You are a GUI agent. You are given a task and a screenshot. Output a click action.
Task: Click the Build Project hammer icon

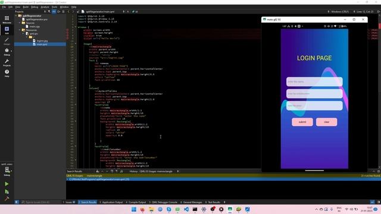tap(7, 199)
